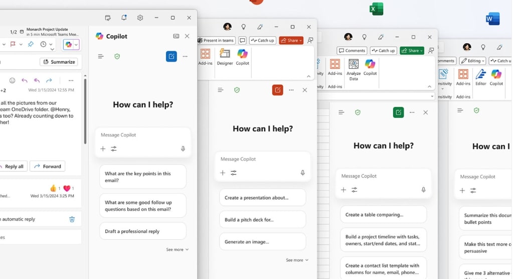Open flag dropdown arrow in Outlook toolbar

21,44
